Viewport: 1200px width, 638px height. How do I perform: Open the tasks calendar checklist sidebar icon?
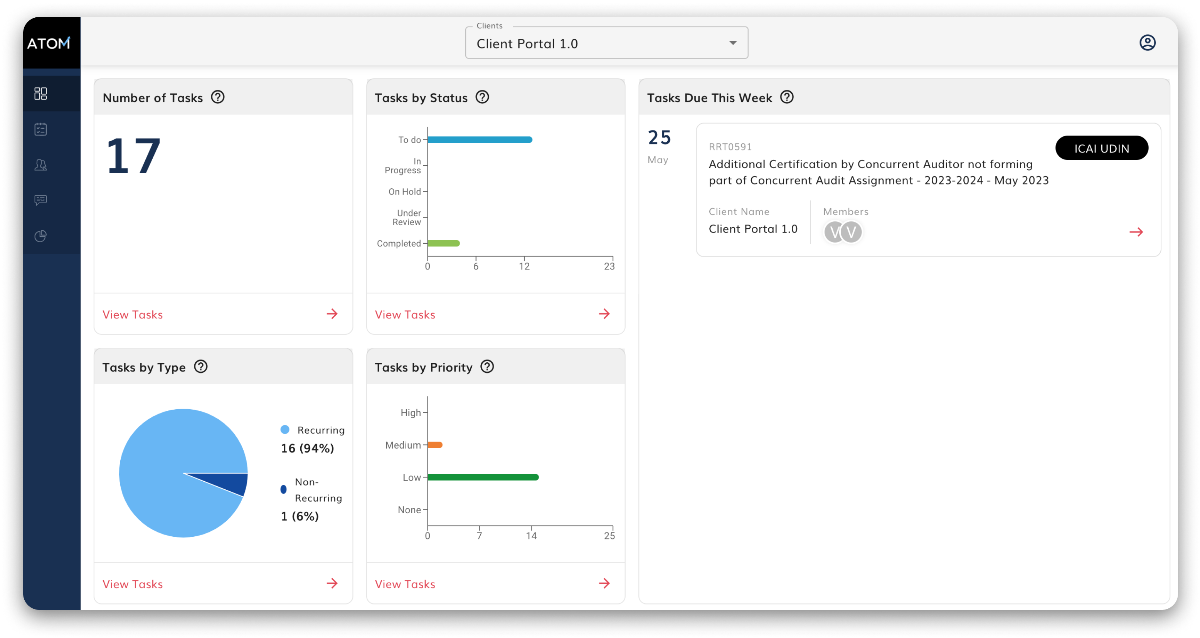click(40, 129)
